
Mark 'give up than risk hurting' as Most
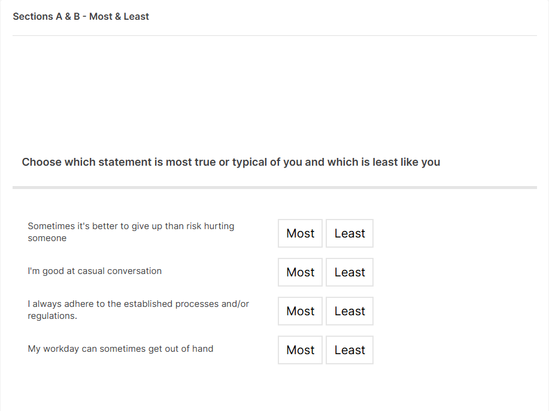pos(300,233)
